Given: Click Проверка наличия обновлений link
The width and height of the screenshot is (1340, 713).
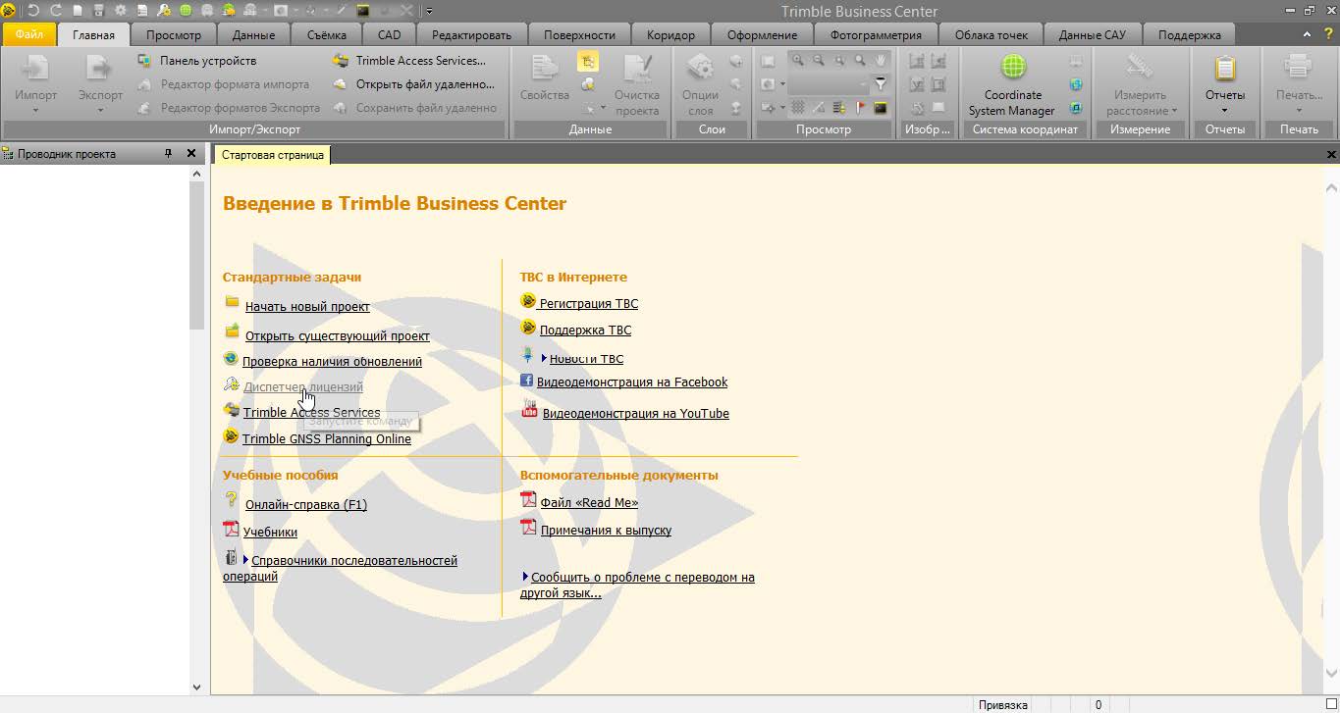Looking at the screenshot, I should (x=332, y=361).
